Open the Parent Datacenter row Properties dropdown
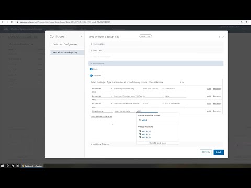251x188 pixels. (102, 103)
